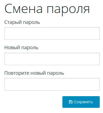Viewport: 103px width, 113px height.
Task: Place cursor in the field under Старый пароль
Action: click(52, 33)
